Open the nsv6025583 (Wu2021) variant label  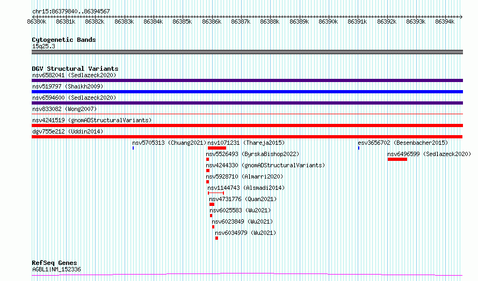click(x=240, y=210)
